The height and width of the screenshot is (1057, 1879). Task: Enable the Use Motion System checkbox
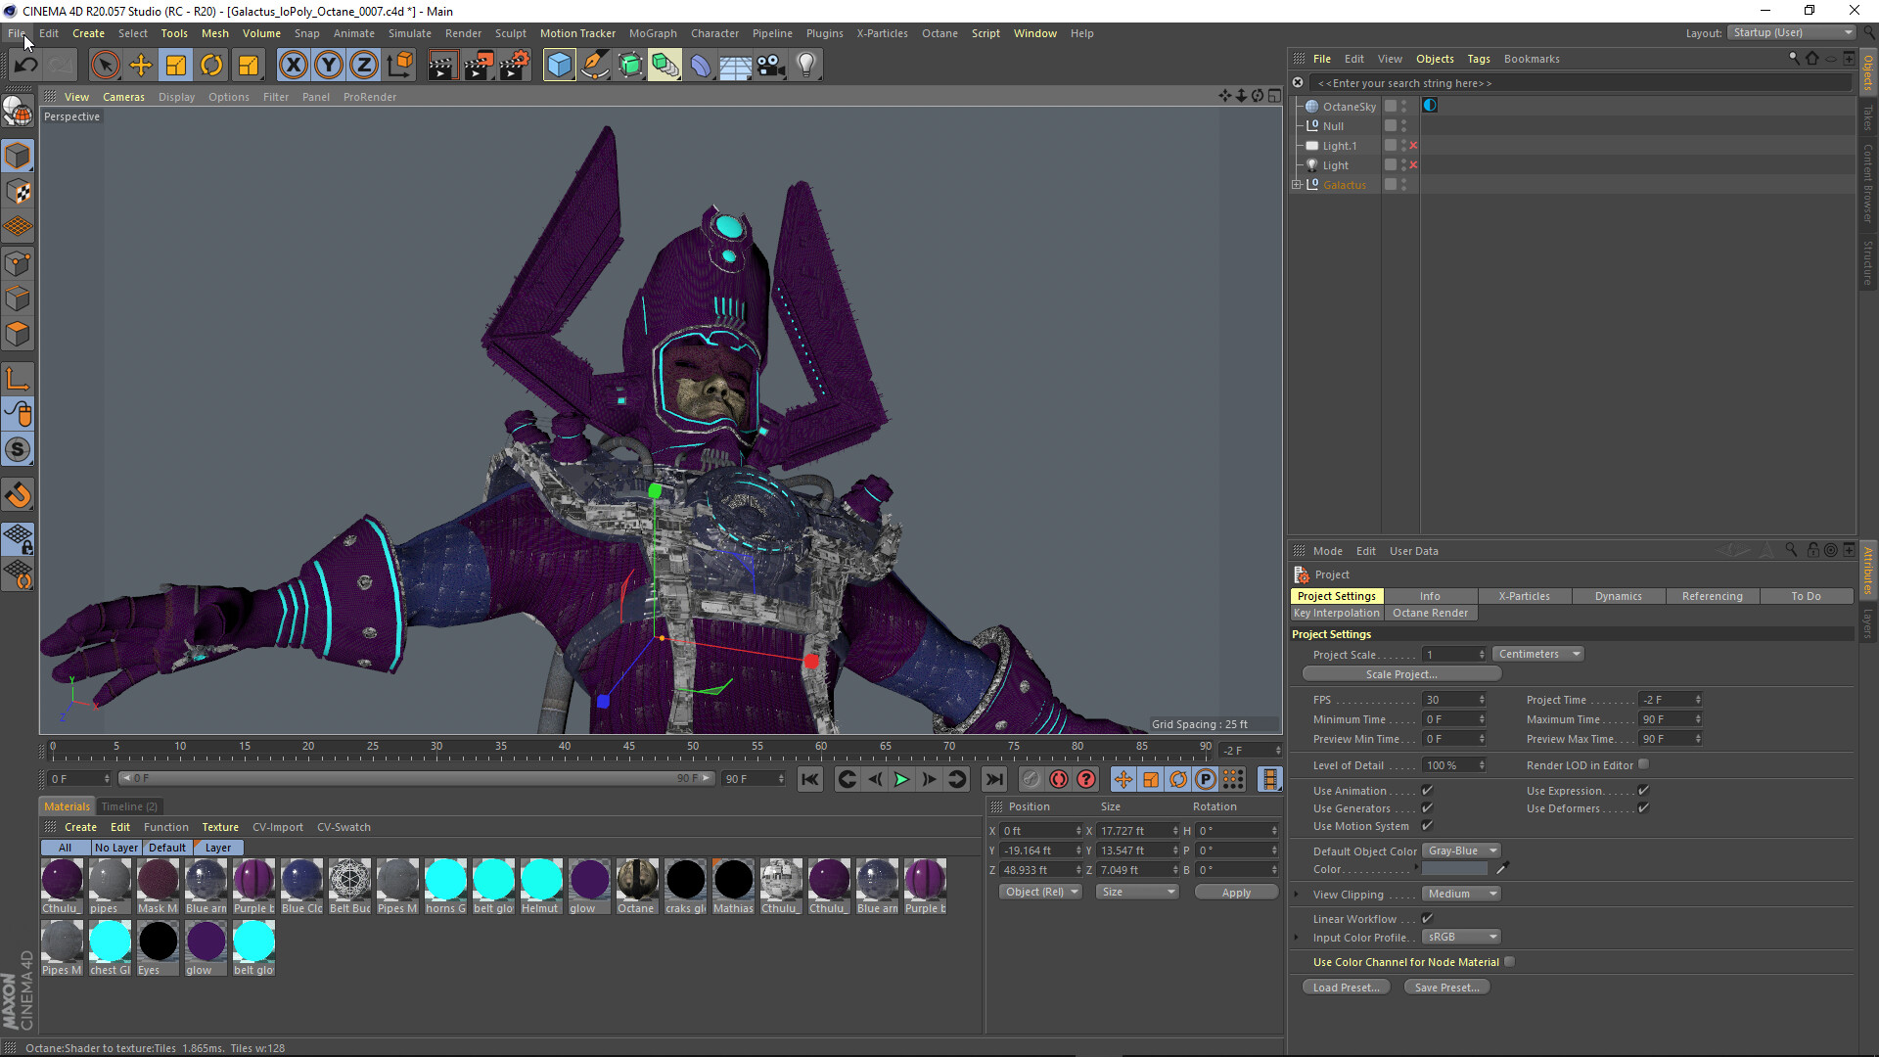click(x=1428, y=825)
